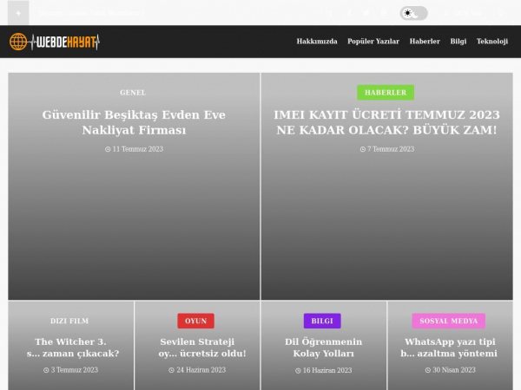Screen dimensions: 521x390
Task: Click the 7 Temmuz 2023 date
Action: tap(387, 149)
